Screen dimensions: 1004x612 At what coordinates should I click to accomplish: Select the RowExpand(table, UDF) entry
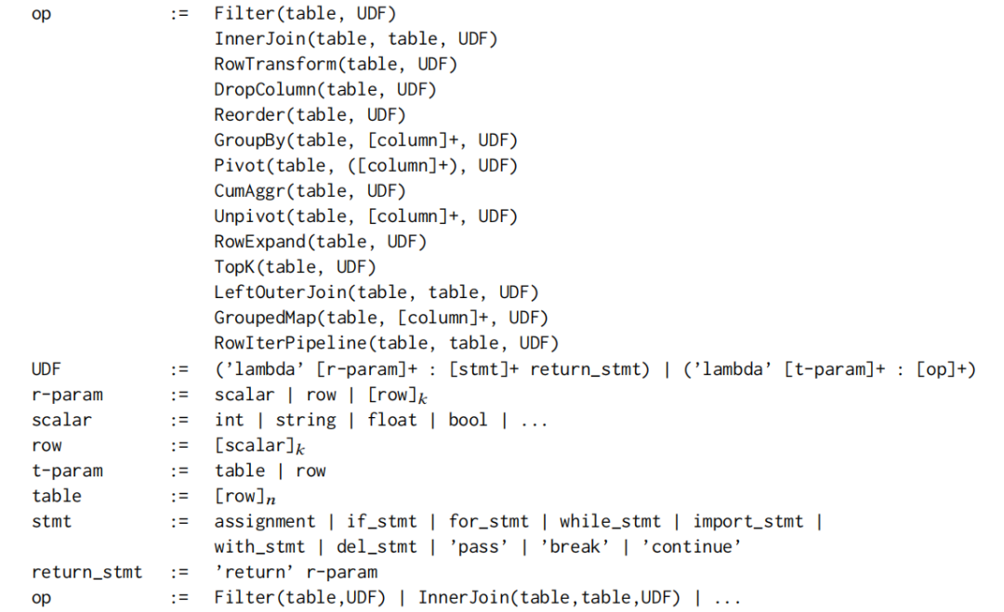(x=320, y=241)
